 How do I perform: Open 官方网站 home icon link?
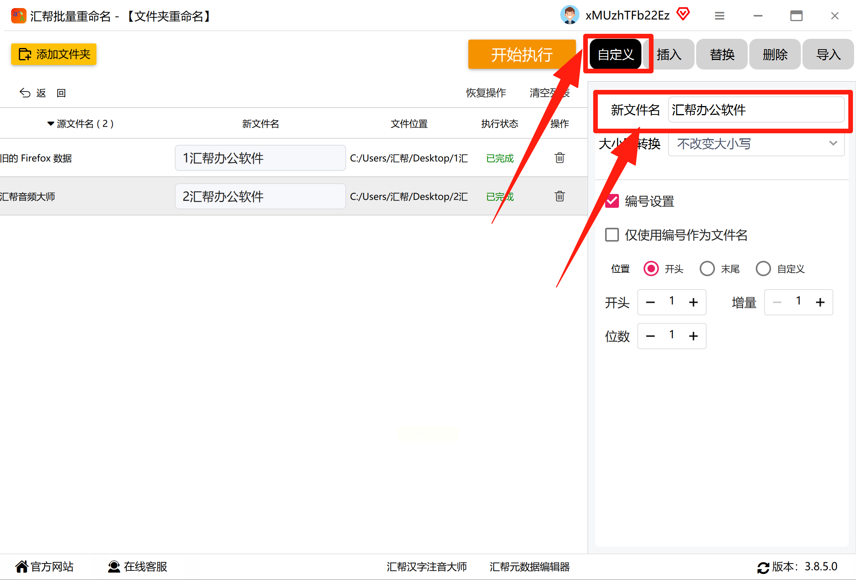point(22,567)
